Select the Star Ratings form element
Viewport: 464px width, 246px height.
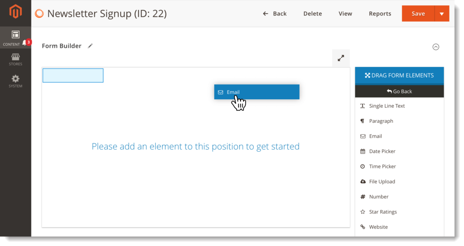382,212
